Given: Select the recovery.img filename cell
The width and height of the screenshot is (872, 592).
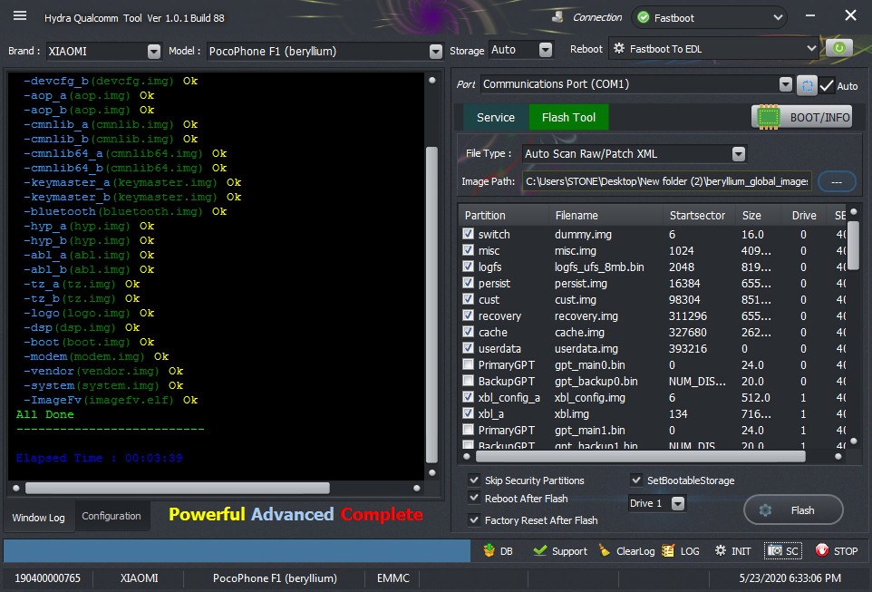Looking at the screenshot, I should click(586, 315).
